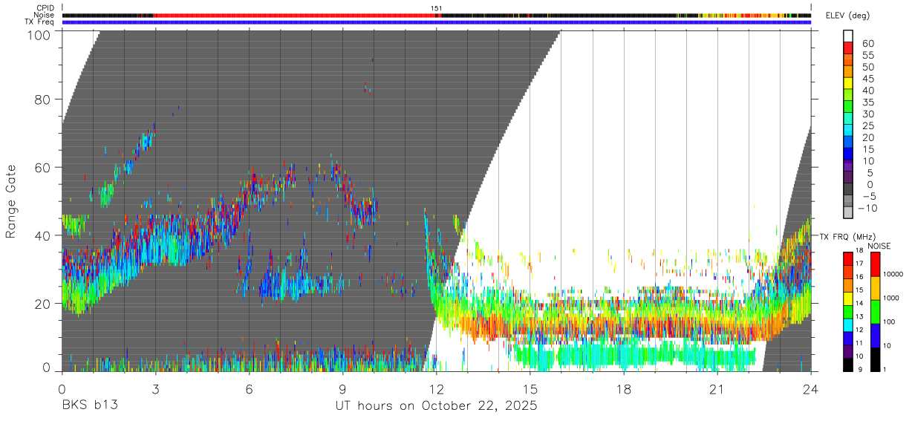Click the '20' range gate tick label
The width and height of the screenshot is (912, 421).
tap(43, 303)
